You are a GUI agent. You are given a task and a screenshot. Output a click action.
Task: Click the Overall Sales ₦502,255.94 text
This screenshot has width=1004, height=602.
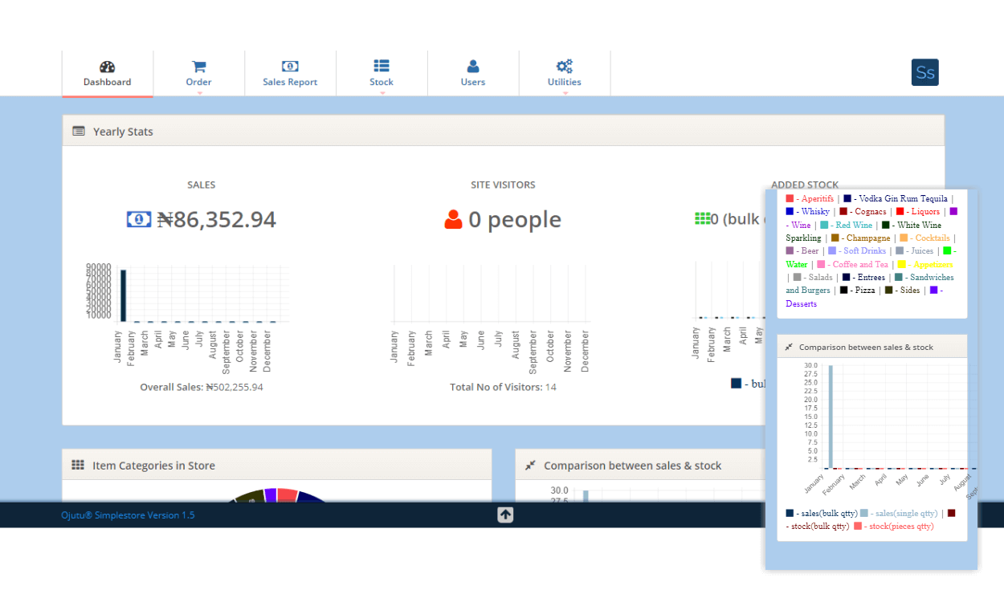[x=202, y=387]
